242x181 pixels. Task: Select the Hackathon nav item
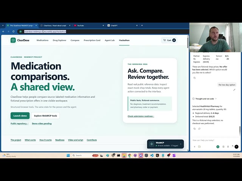pos(124,40)
